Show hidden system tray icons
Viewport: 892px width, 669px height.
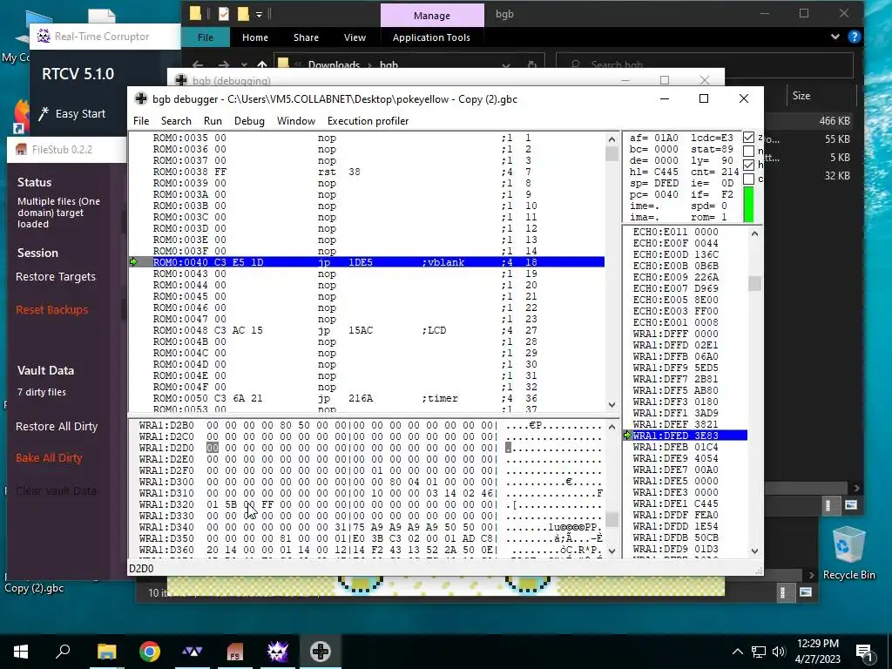pyautogui.click(x=737, y=652)
